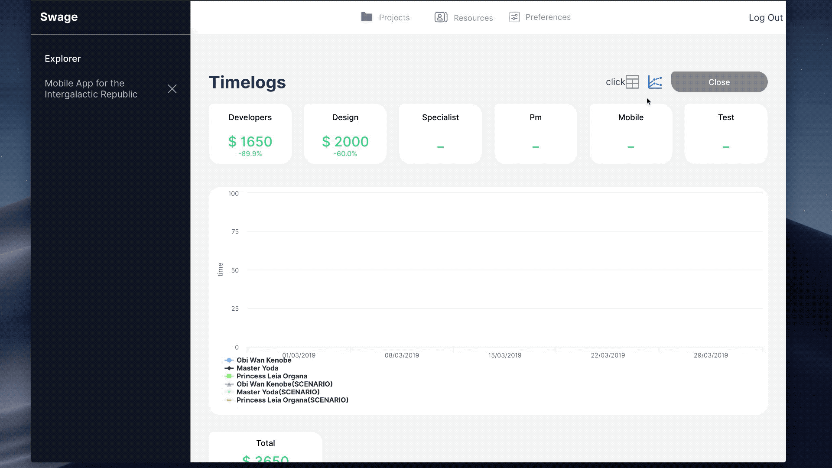
Task: Toggle Master Yoda legend series
Action: click(257, 368)
